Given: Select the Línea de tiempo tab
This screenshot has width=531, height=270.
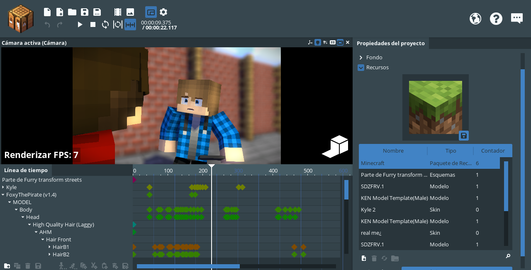Looking at the screenshot, I should (26, 170).
